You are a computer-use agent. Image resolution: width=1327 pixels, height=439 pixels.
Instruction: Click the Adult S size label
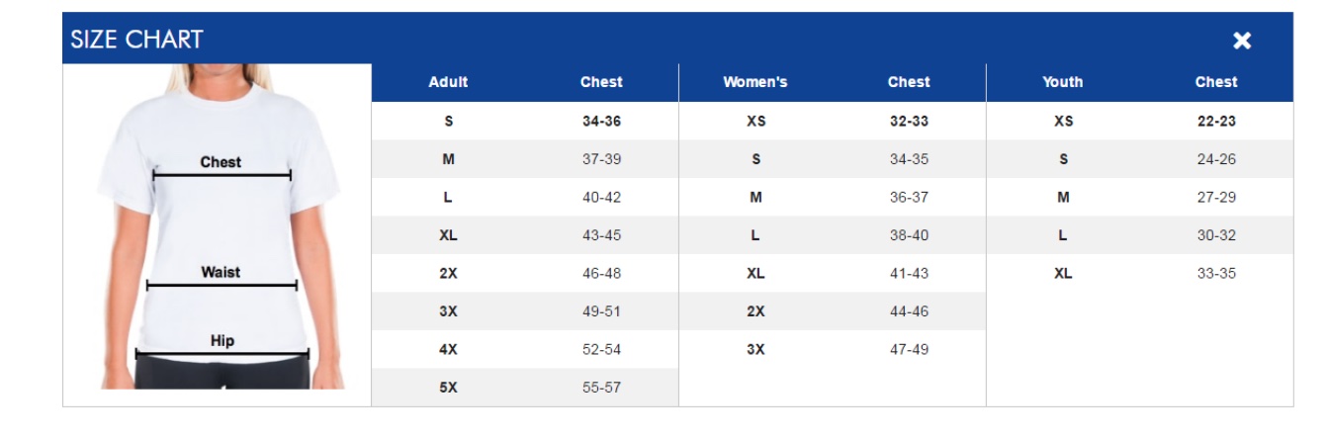click(x=448, y=122)
